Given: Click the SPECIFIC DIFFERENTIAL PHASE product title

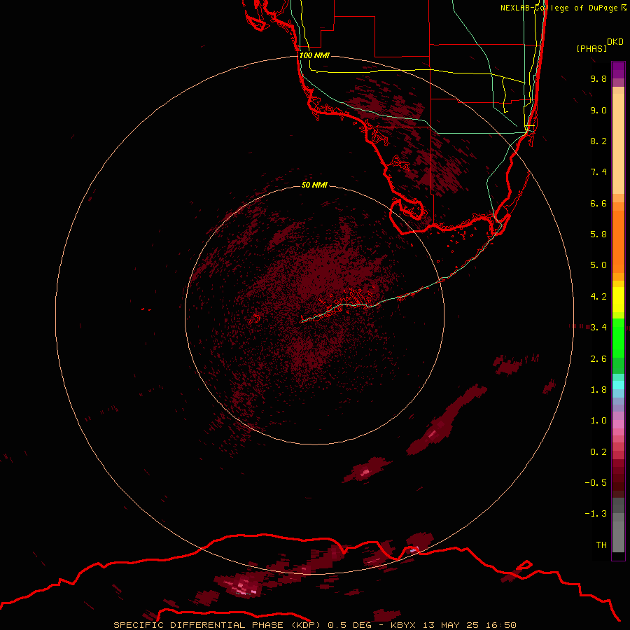Looking at the screenshot, I should point(199,625).
